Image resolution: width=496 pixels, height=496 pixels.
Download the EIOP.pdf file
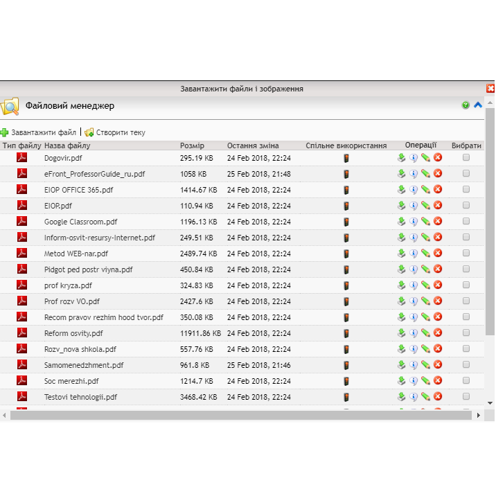[401, 205]
